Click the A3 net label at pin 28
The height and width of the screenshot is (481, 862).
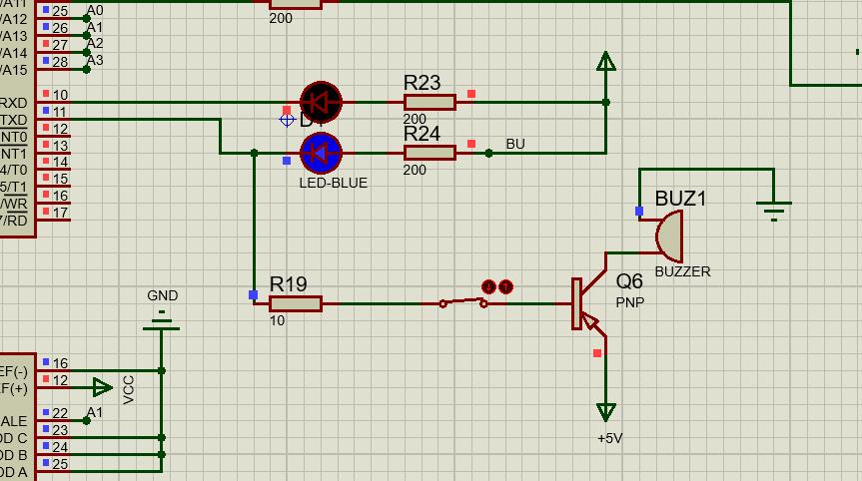click(95, 60)
